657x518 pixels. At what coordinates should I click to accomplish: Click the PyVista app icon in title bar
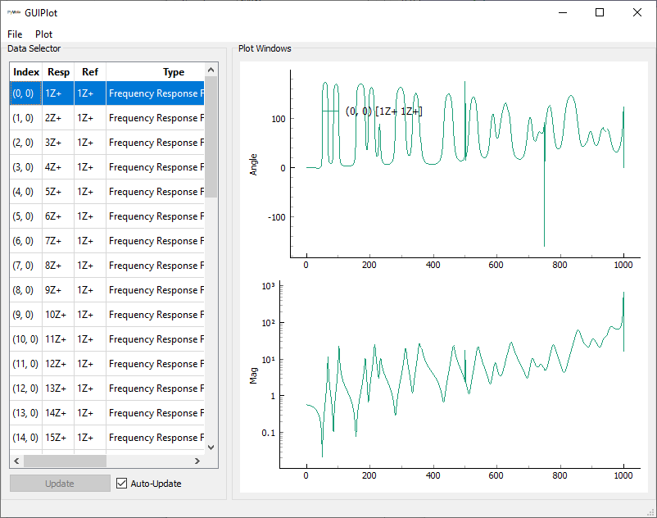point(13,13)
